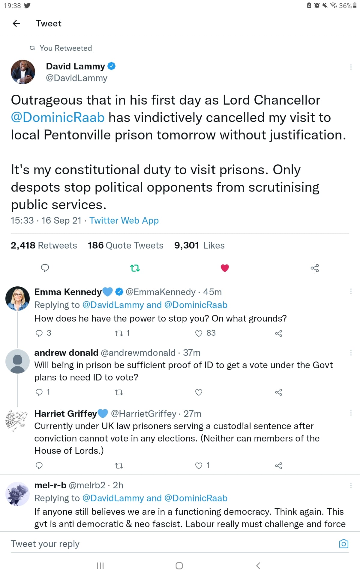View the 2,418 Retweets list
Screen dimensions: 360x577
pyautogui.click(x=44, y=246)
